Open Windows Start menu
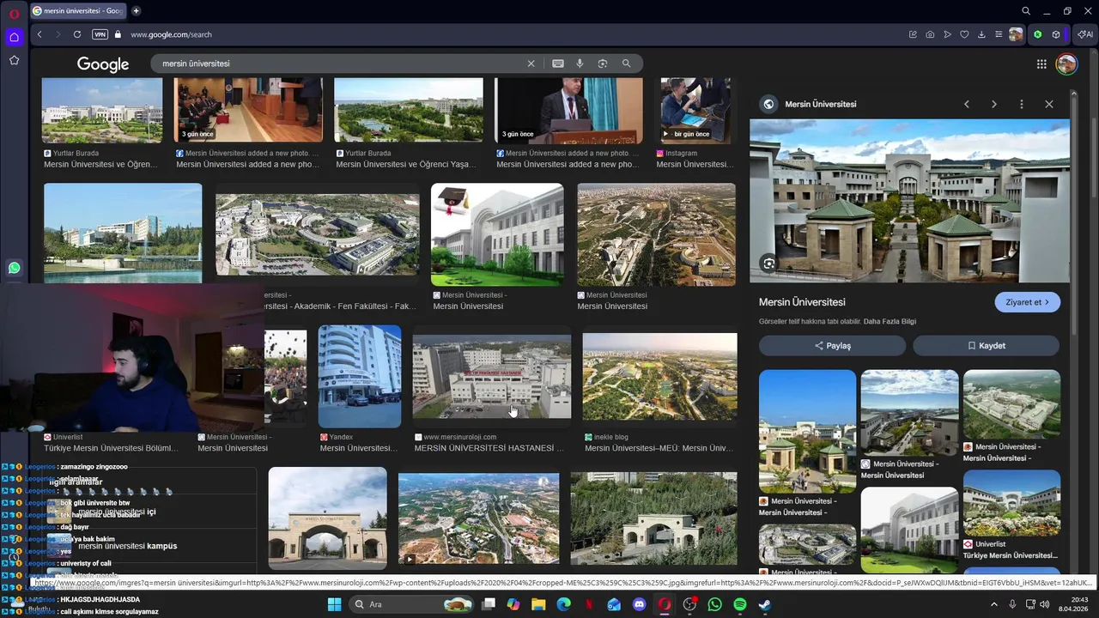 (x=334, y=604)
